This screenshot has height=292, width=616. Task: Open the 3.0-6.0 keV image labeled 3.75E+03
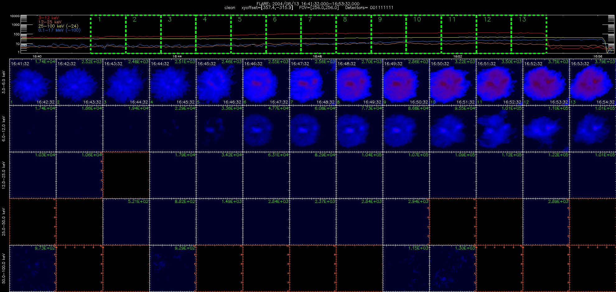[x=546, y=82]
